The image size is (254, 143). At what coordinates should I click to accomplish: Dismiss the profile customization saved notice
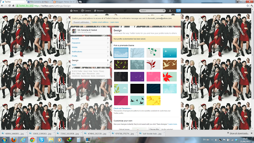click(x=179, y=39)
